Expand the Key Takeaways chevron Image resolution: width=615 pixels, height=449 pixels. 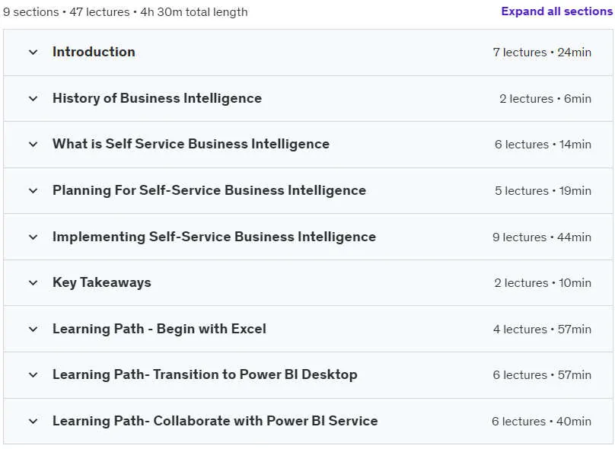33,283
